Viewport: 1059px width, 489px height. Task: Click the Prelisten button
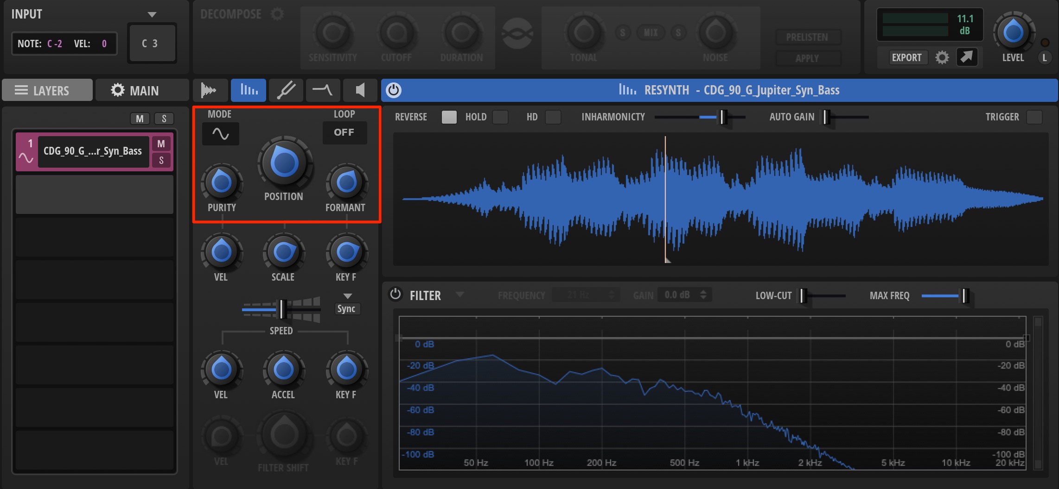(807, 38)
